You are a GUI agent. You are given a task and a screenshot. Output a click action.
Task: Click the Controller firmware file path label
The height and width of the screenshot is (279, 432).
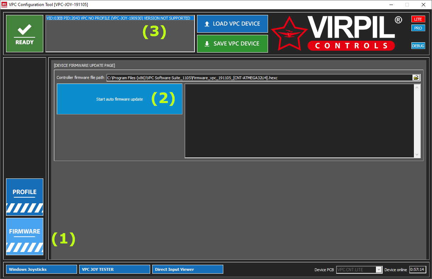click(81, 77)
